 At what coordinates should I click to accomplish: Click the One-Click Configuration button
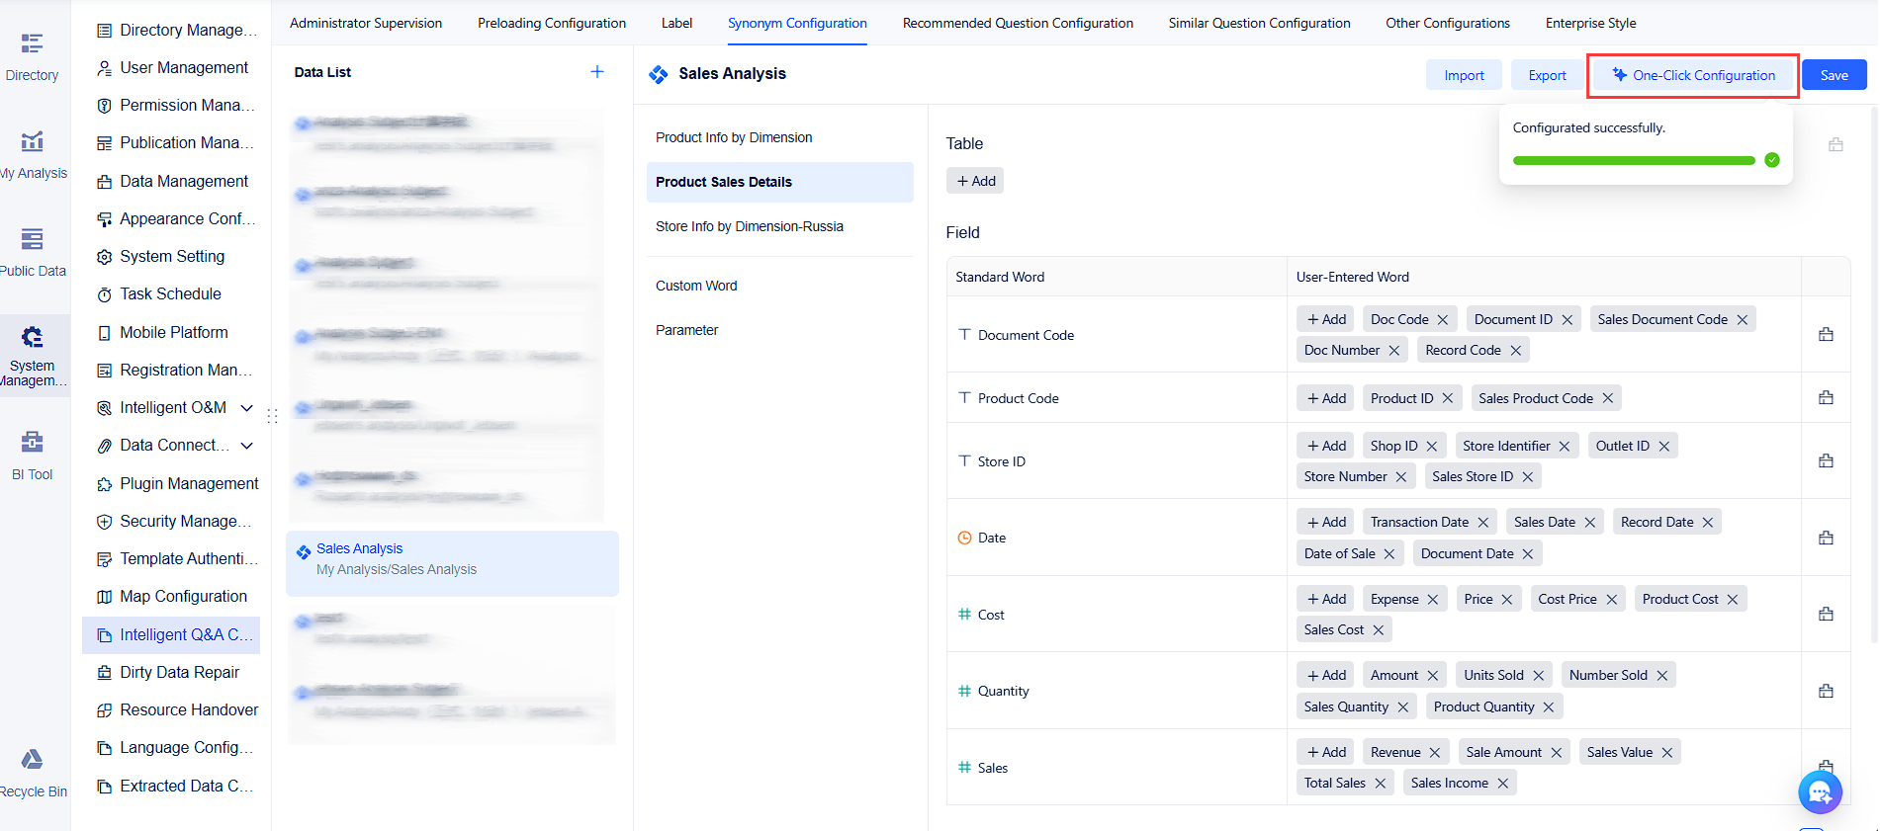1693,75
